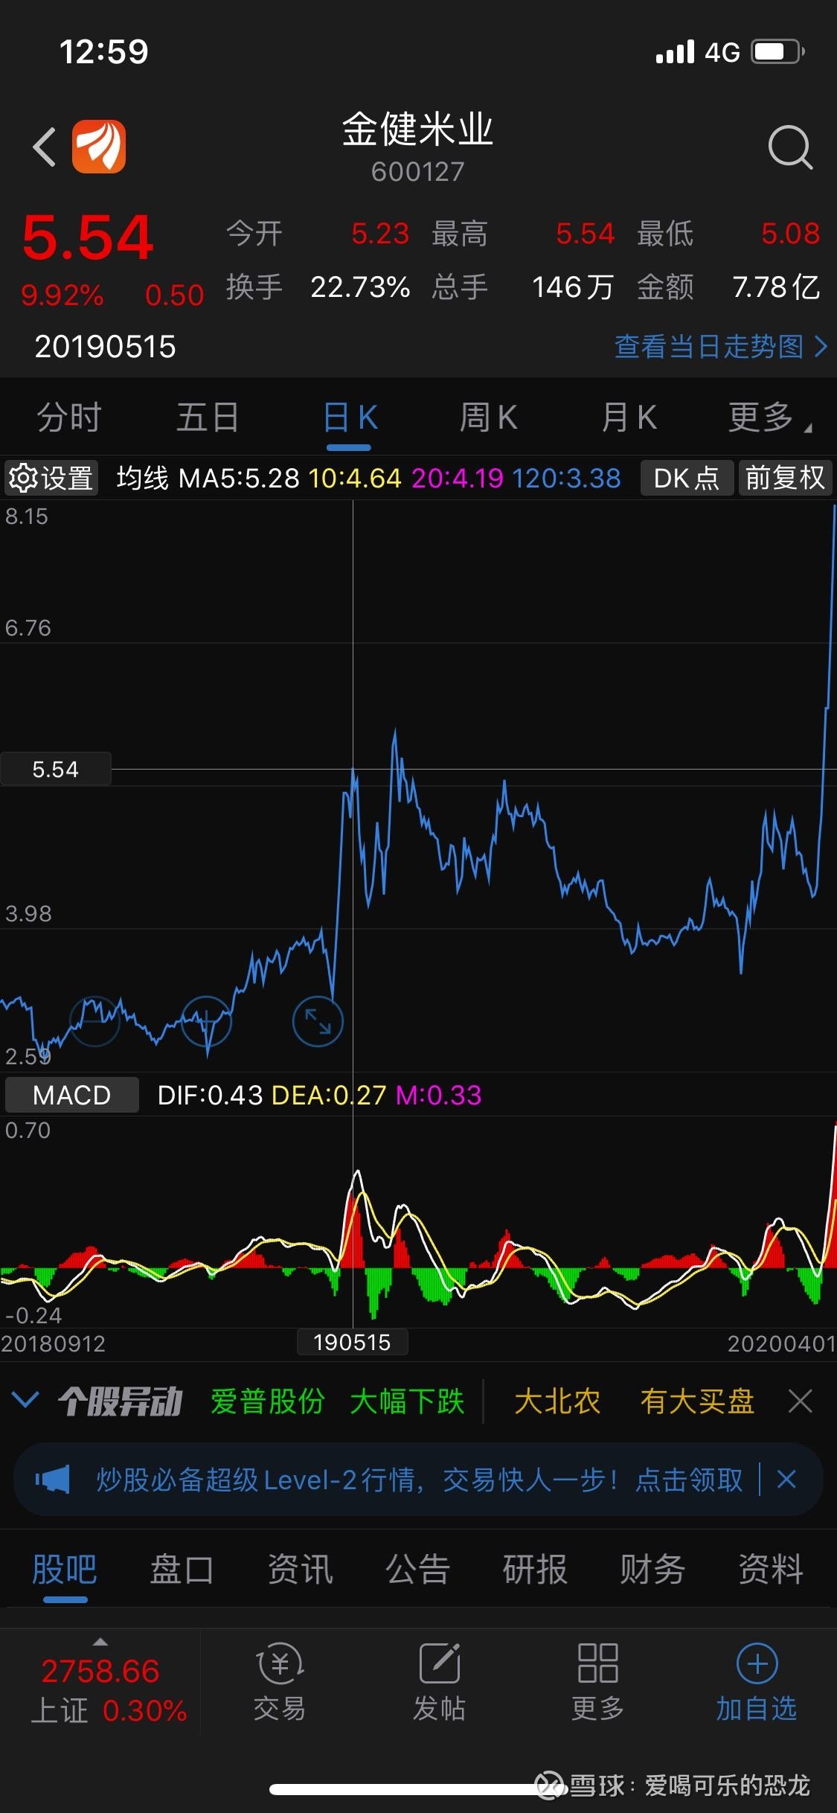This screenshot has width=837, height=1813.
Task: Open chart settings via gear button 设置
Action: [x=51, y=478]
